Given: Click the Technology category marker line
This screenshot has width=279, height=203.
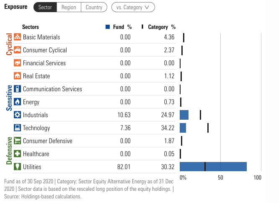Looking at the screenshot, I should click(208, 128).
